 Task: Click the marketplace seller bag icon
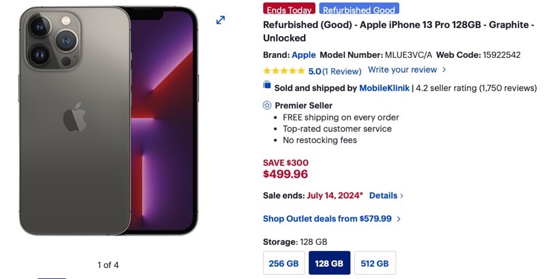[x=267, y=86]
